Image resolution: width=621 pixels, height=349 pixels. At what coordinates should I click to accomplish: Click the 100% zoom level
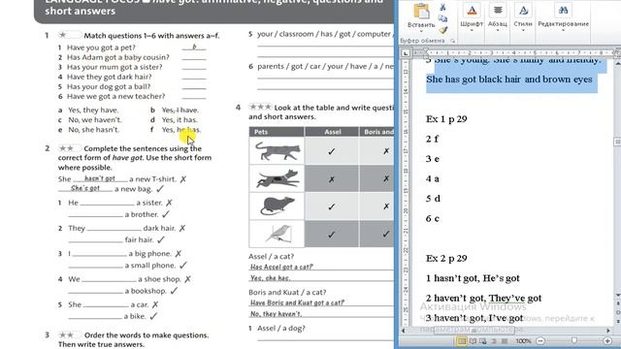click(x=523, y=340)
